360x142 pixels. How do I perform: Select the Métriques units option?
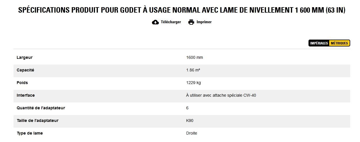click(339, 43)
